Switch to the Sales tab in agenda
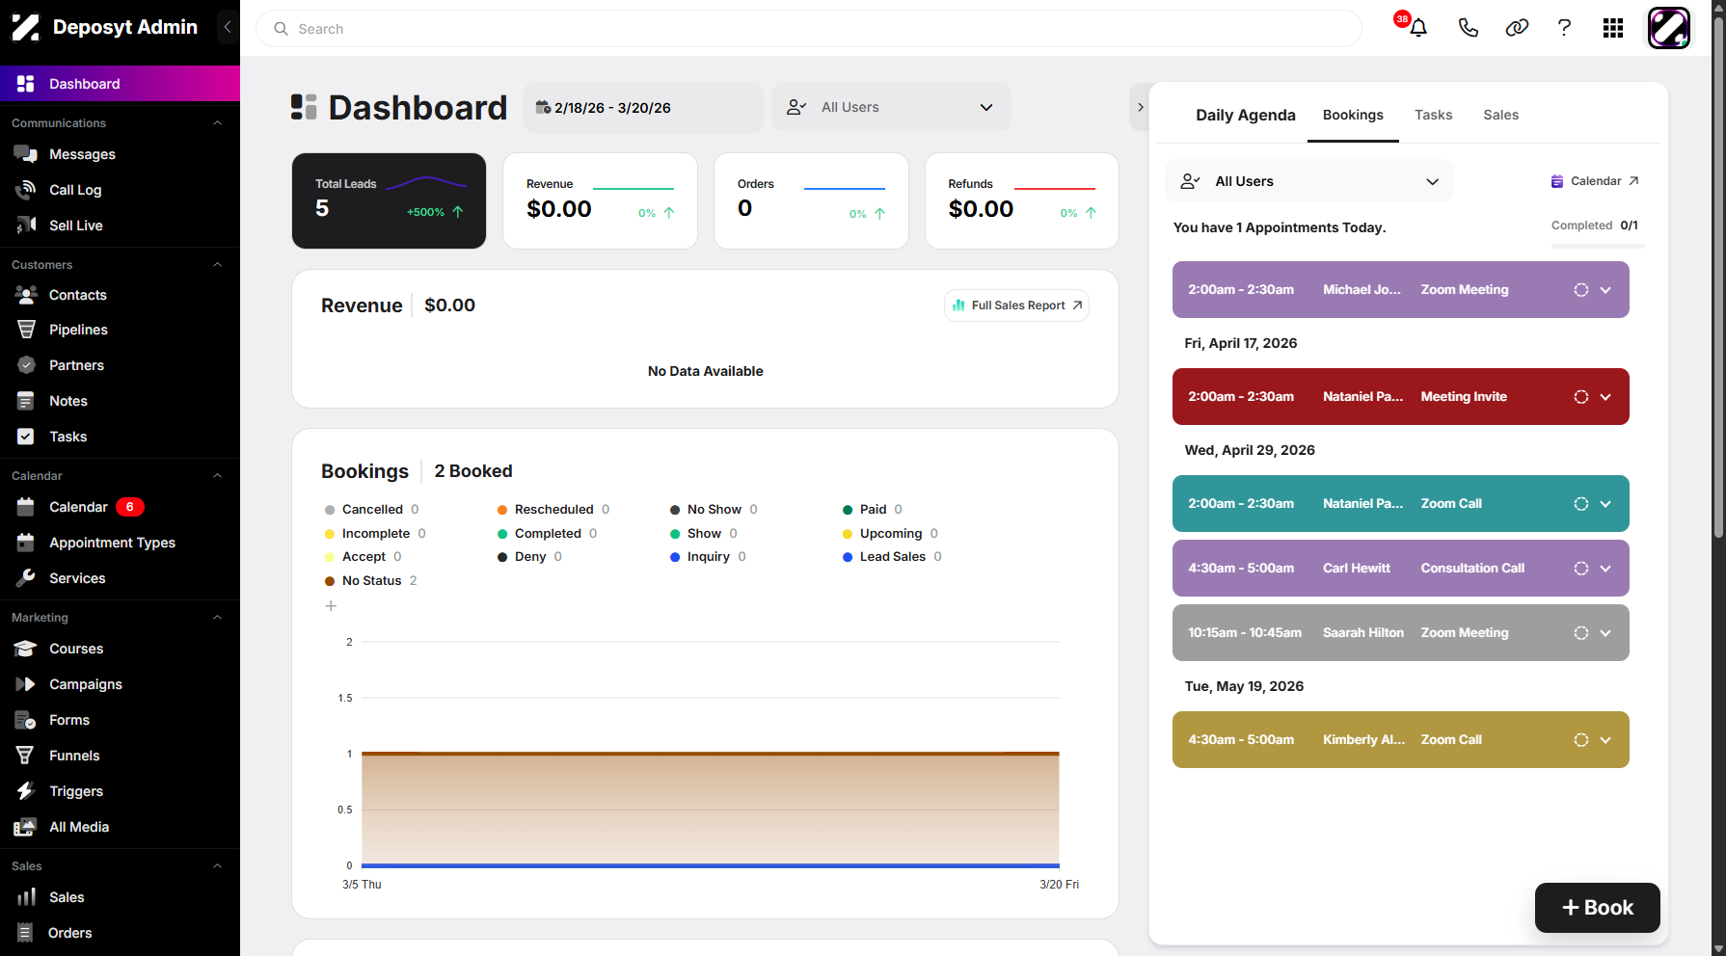This screenshot has width=1726, height=956. tap(1500, 115)
